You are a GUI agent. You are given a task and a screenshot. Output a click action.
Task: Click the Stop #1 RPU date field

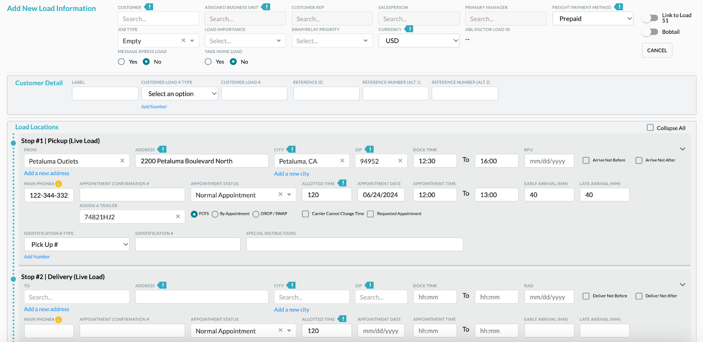[x=549, y=161]
